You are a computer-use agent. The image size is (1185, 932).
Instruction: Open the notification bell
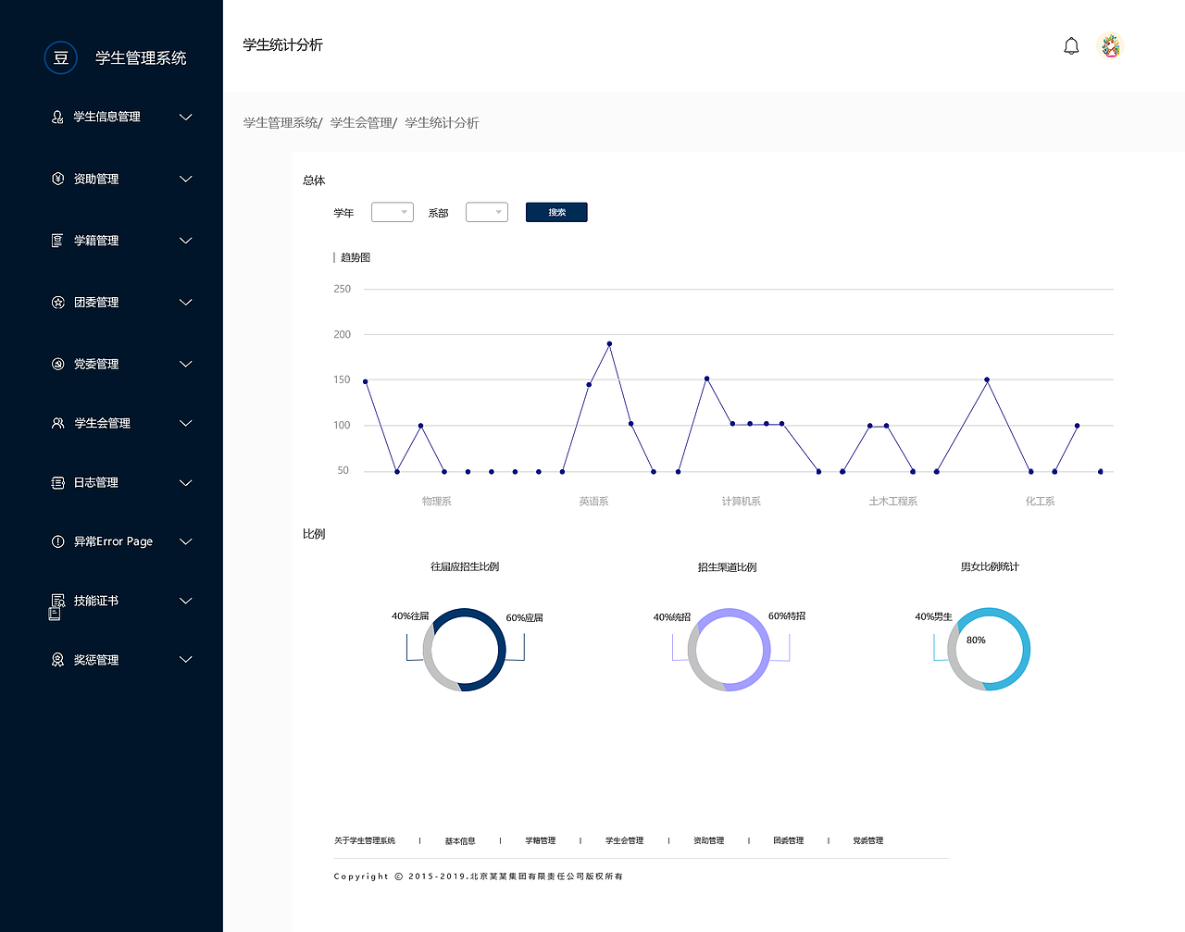[1071, 45]
